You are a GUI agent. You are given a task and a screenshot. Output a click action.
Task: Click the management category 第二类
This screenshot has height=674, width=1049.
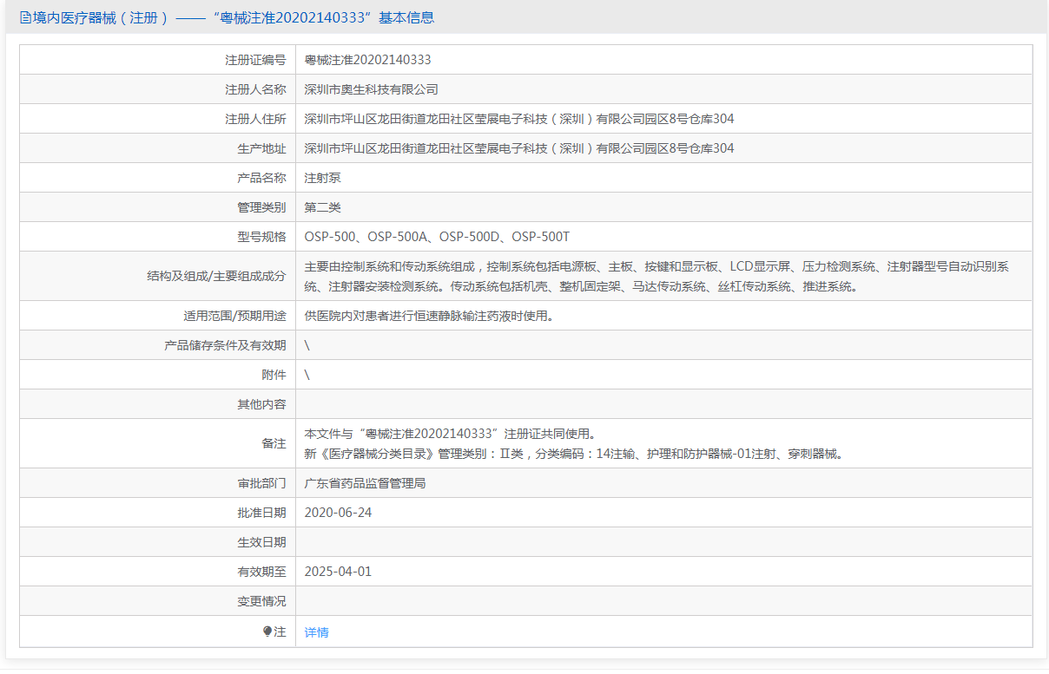(323, 207)
